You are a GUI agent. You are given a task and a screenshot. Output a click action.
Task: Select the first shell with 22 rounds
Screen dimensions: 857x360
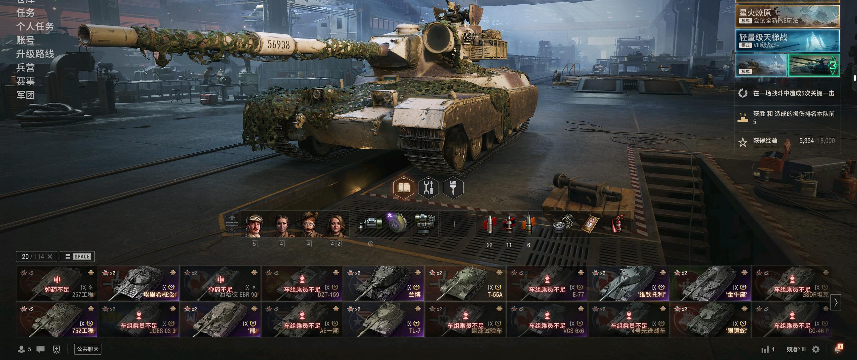tap(489, 224)
